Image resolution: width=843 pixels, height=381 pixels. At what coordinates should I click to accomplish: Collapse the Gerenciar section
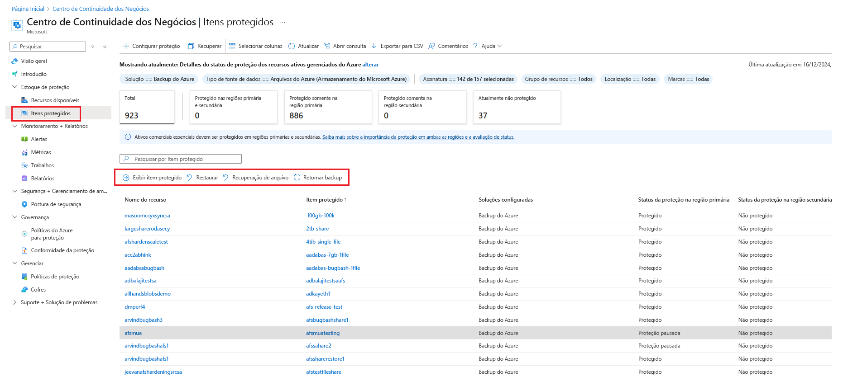pyautogui.click(x=14, y=263)
